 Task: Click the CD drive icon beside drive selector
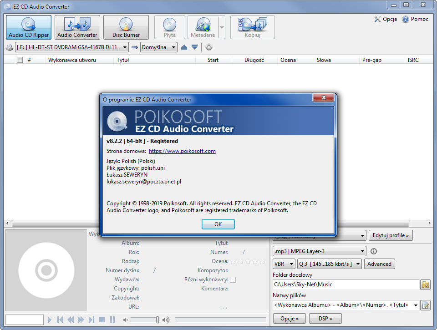(10, 47)
